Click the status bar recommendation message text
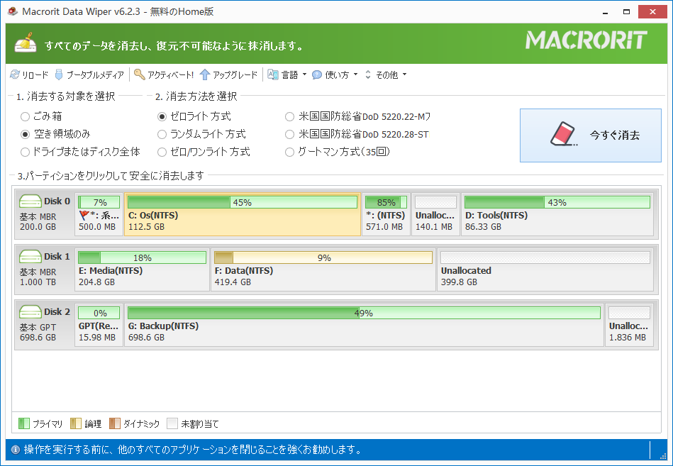 (192, 450)
